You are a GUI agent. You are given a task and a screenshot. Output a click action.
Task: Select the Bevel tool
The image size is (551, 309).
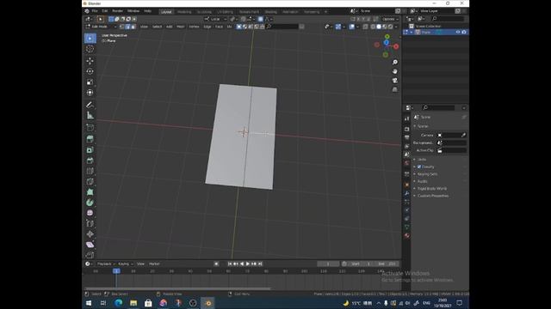(x=90, y=161)
